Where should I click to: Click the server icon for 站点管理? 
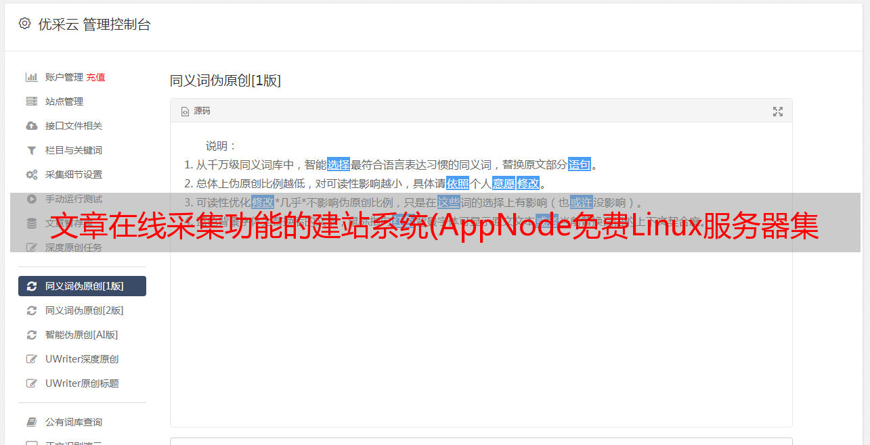click(31, 101)
